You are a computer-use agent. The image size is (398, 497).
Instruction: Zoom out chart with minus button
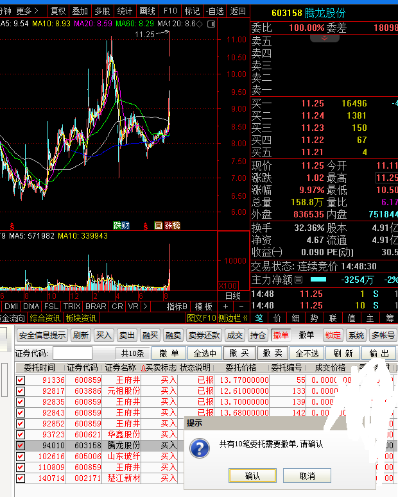pyautogui.click(x=241, y=307)
